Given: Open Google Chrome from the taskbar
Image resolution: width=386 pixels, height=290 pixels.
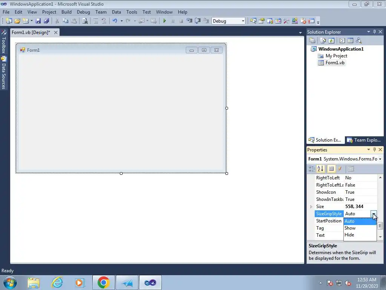Looking at the screenshot, I should click(x=103, y=282).
